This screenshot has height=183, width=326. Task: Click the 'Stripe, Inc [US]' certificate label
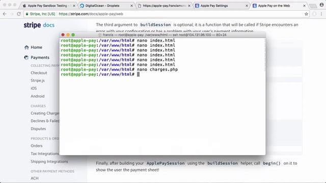[42, 14]
